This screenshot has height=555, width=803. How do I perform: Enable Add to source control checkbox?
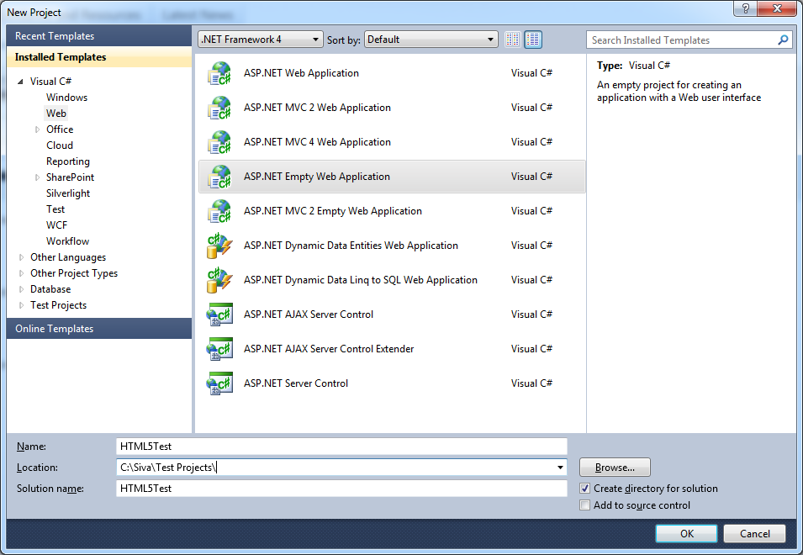[x=585, y=505]
